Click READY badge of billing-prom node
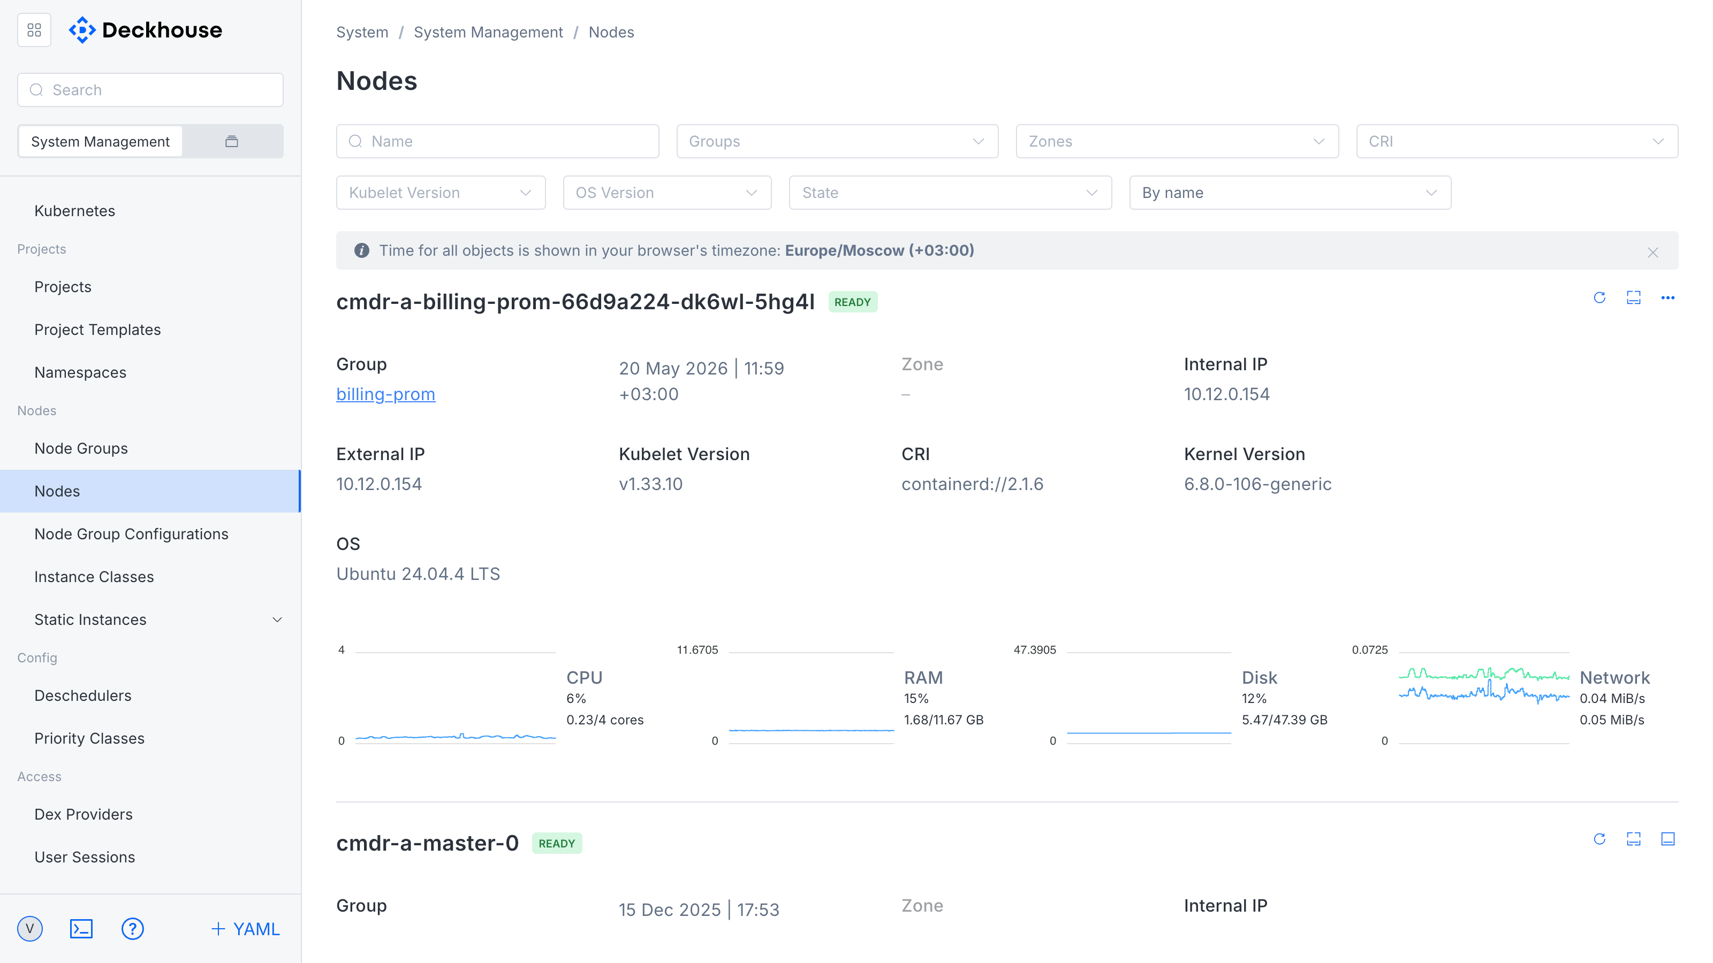1713x963 pixels. click(853, 302)
